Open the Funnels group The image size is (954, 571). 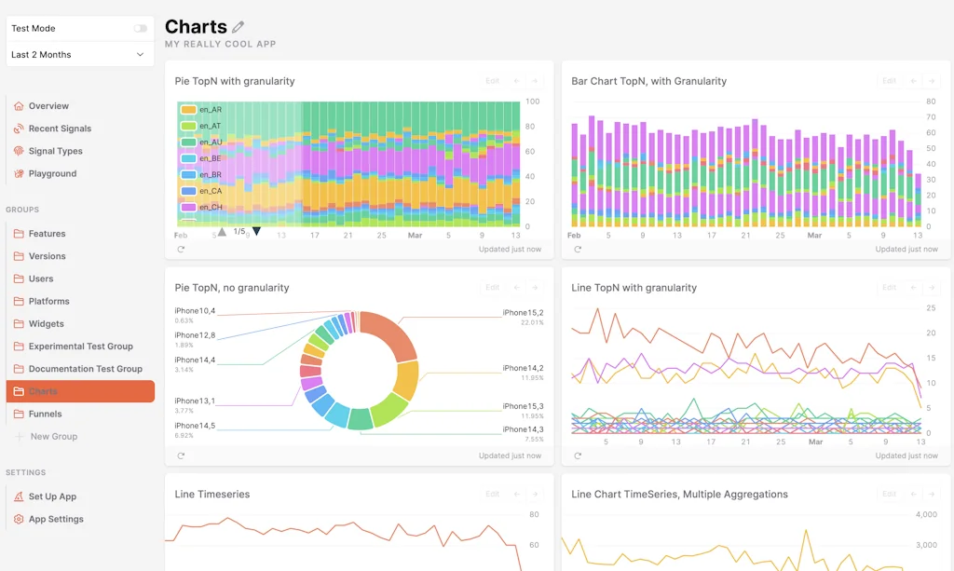tap(45, 414)
